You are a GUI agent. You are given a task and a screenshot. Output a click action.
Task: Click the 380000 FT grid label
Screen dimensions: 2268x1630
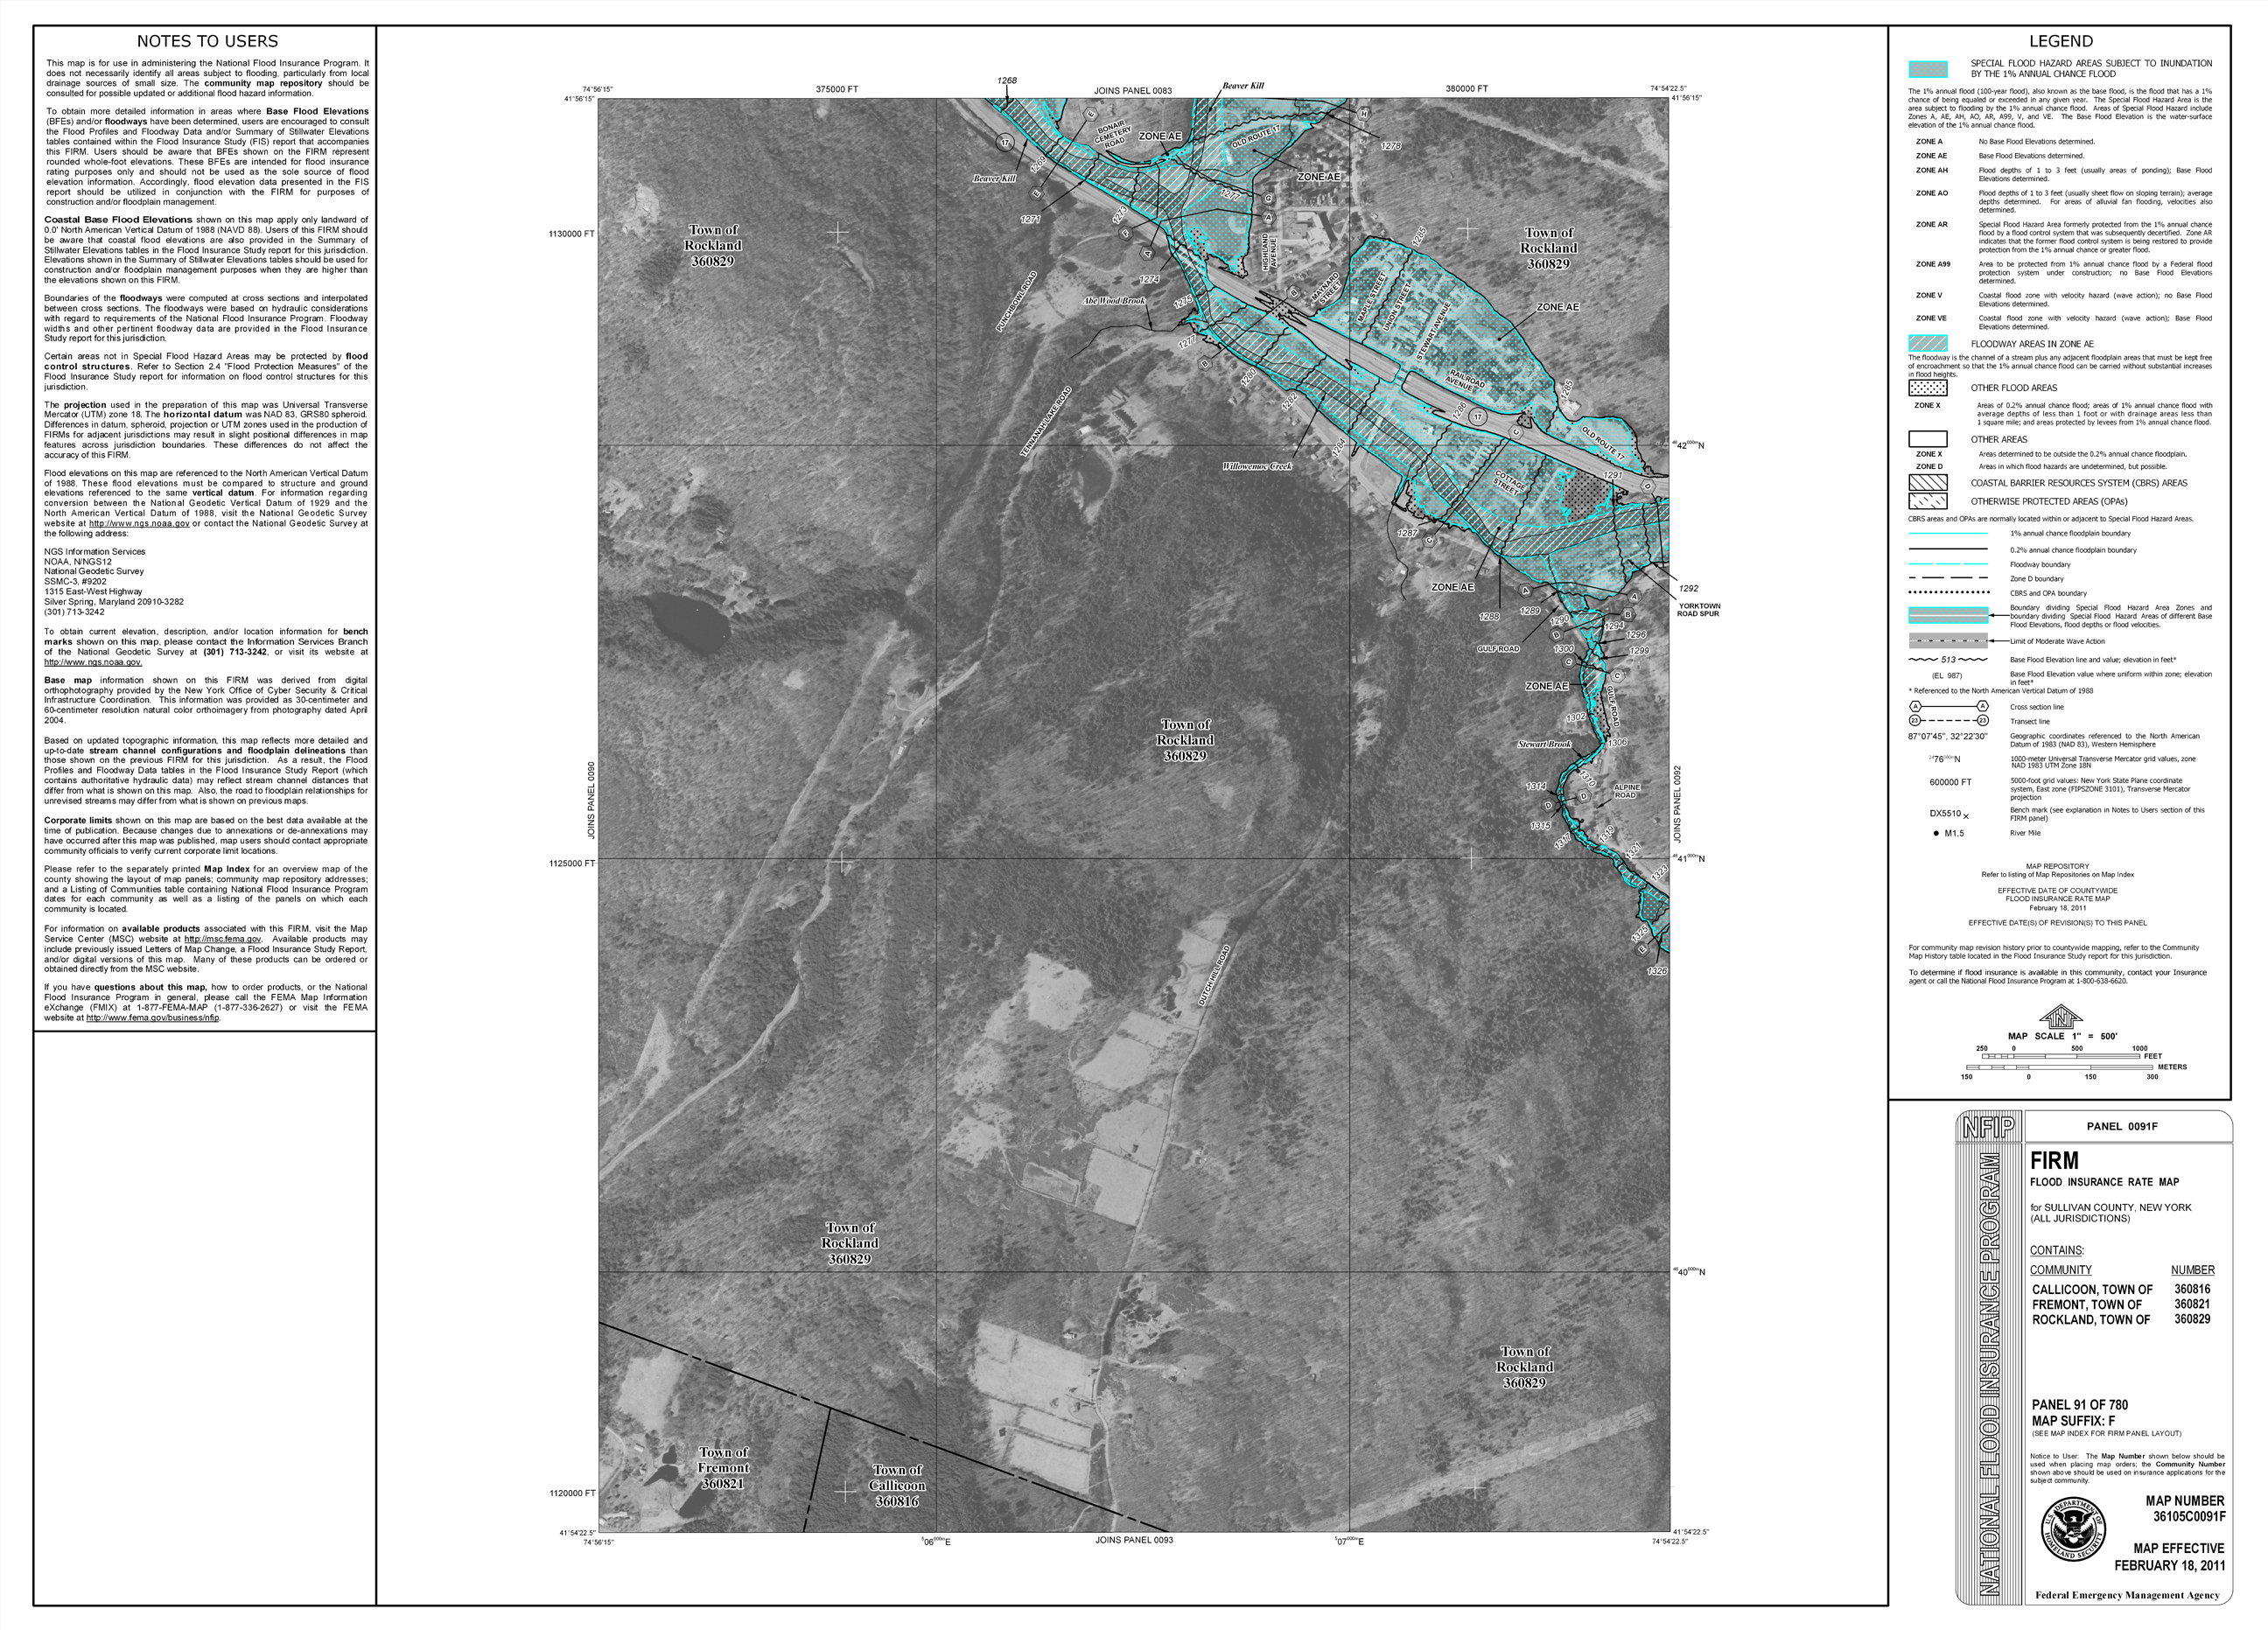(x=1466, y=89)
